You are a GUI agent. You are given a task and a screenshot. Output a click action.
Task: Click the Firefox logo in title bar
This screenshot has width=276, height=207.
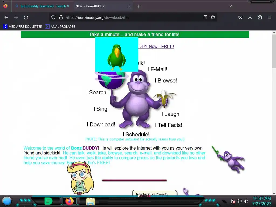[x=5, y=6]
